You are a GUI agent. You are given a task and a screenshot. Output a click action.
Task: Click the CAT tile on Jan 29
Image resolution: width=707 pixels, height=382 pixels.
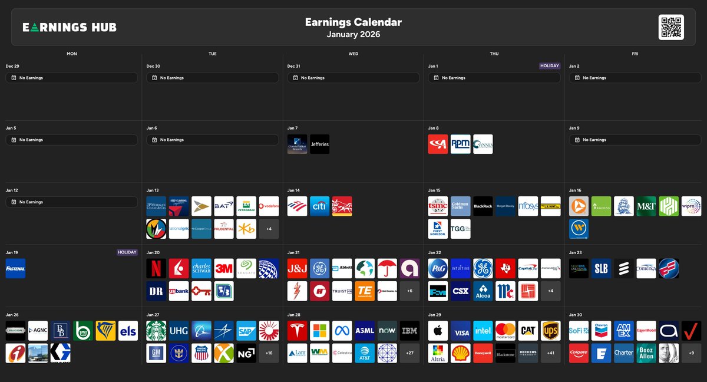(x=528, y=331)
